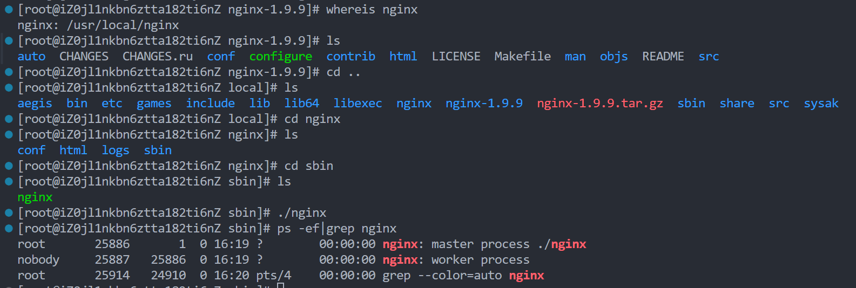
Task: Click the green 'nginx' executable name
Action: (x=35, y=197)
